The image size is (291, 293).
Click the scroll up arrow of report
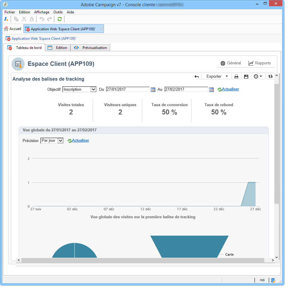pos(276,76)
